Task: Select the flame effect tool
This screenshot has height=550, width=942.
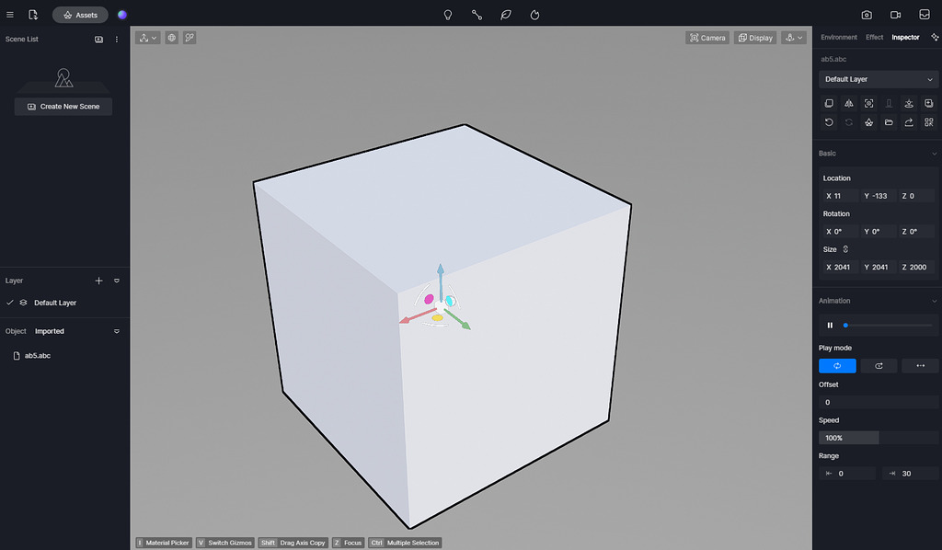Action: coord(534,14)
